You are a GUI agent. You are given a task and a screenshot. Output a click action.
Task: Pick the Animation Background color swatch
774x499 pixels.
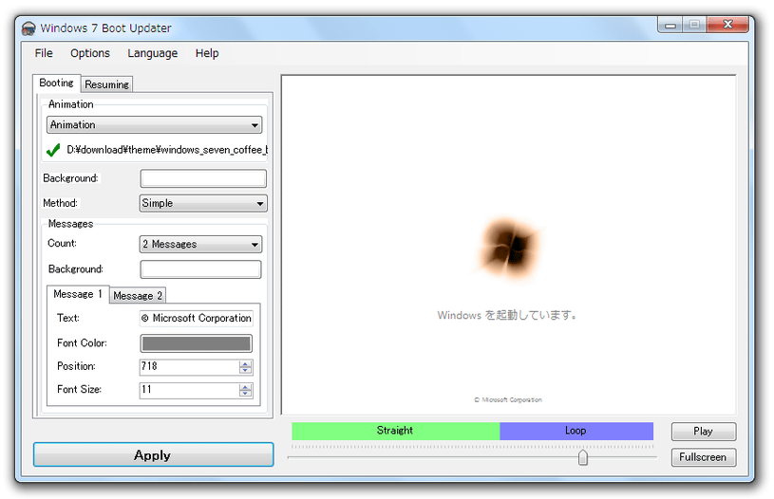[x=203, y=178]
